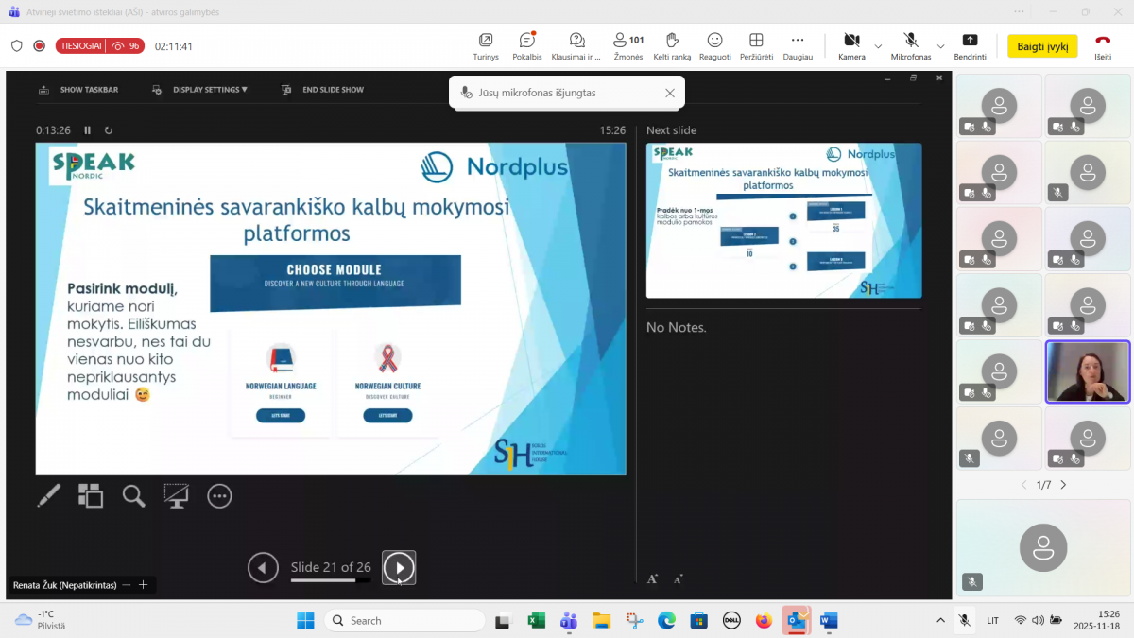Screen dimensions: 1134x638
Task: Advance to the next slide arrow
Action: [399, 567]
